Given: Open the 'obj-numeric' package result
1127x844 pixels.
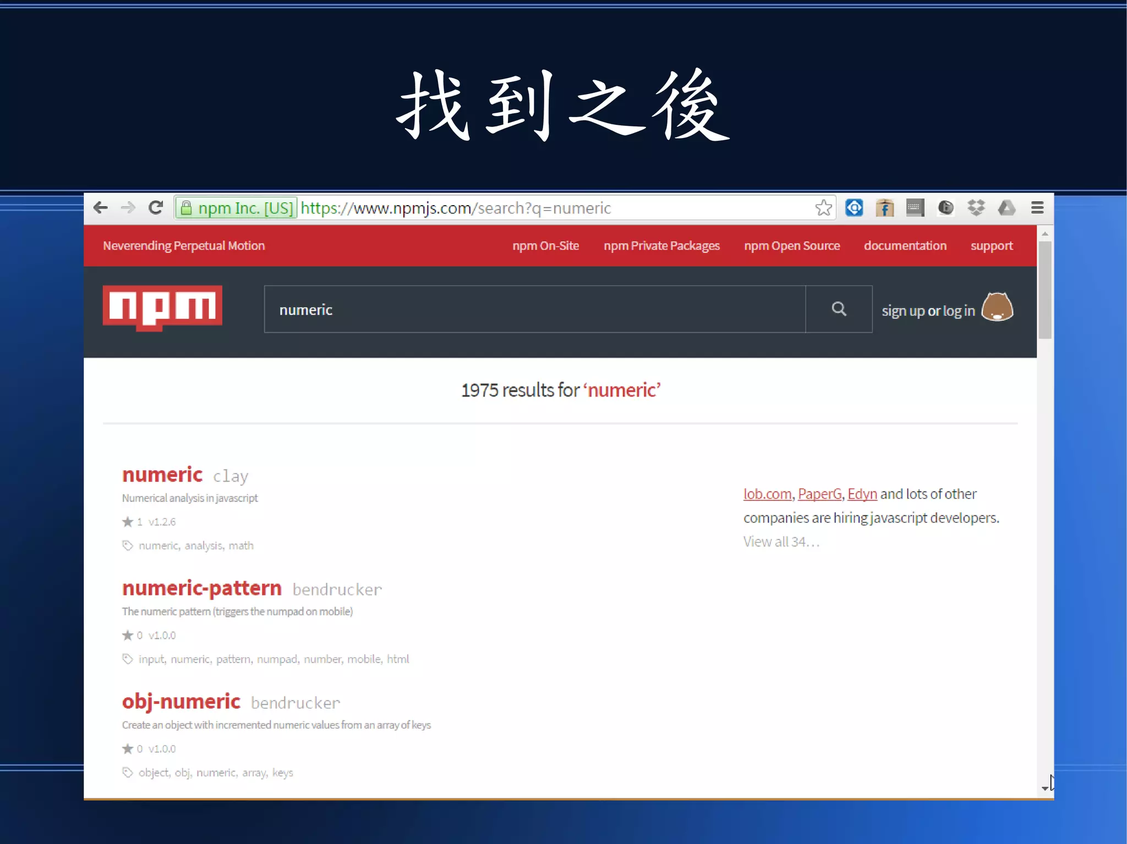Looking at the screenshot, I should pos(181,702).
